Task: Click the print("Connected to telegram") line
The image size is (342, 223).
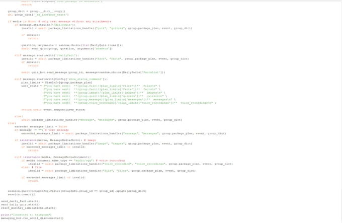Action: tap(26, 215)
